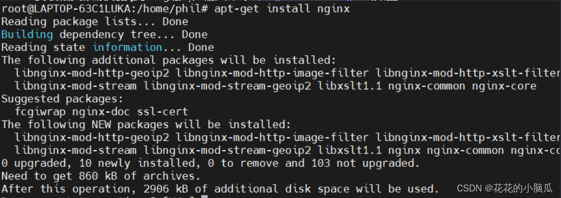Screen dimensions: 561x198
Task: Click libnginx-mod-stream-geoip2 in NEW packages list
Action: tap(227, 150)
